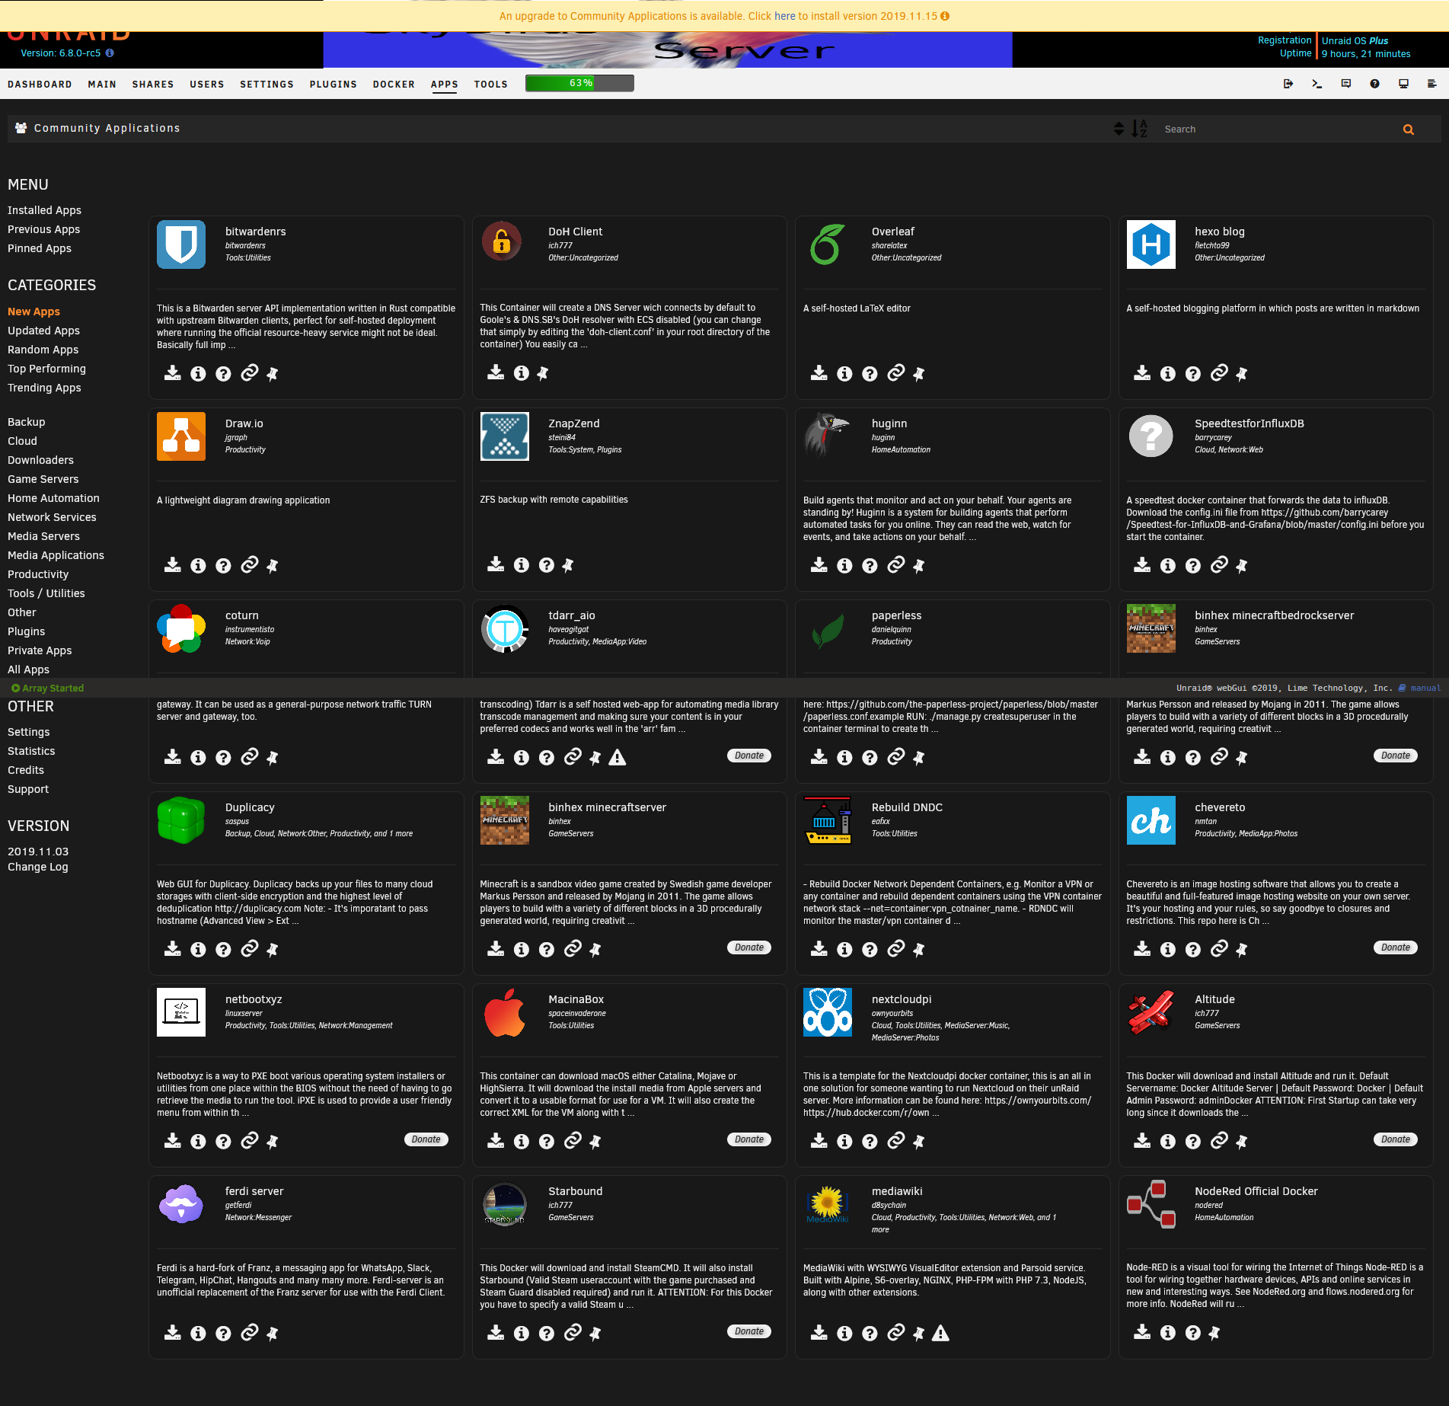
Task: Select Installed Apps in the menu
Action: tap(44, 210)
